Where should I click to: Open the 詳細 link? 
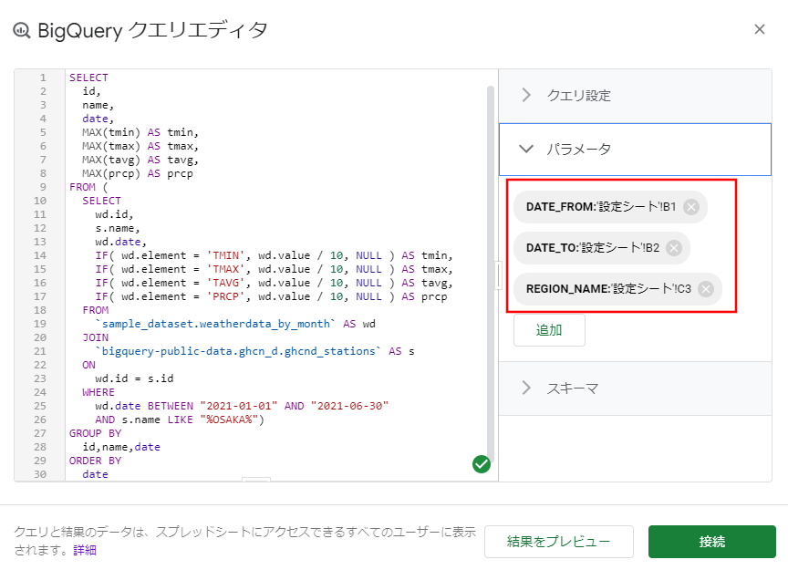tap(85, 551)
